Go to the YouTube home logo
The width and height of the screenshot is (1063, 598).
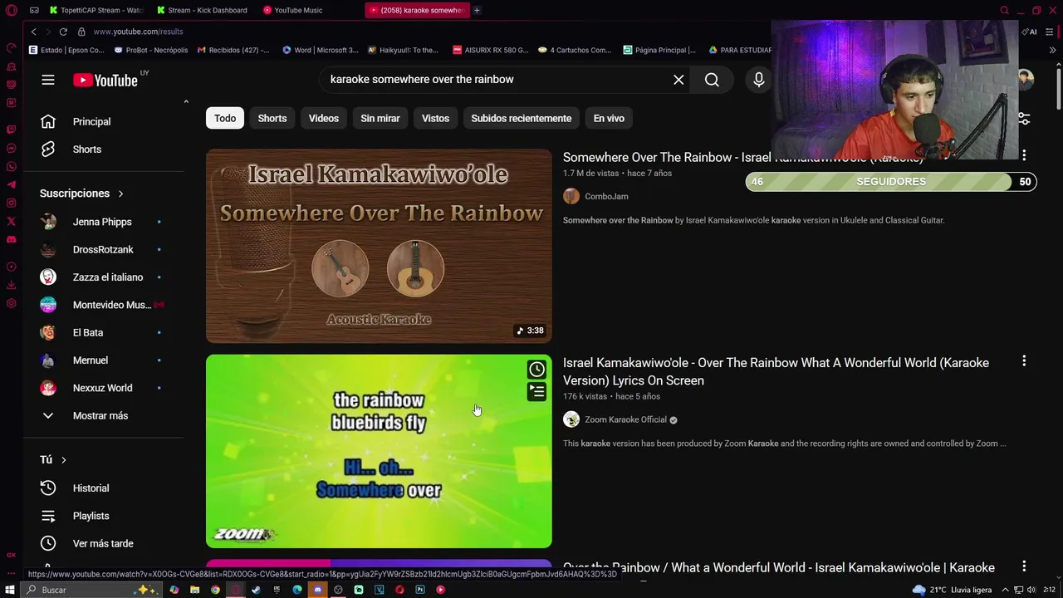click(105, 81)
